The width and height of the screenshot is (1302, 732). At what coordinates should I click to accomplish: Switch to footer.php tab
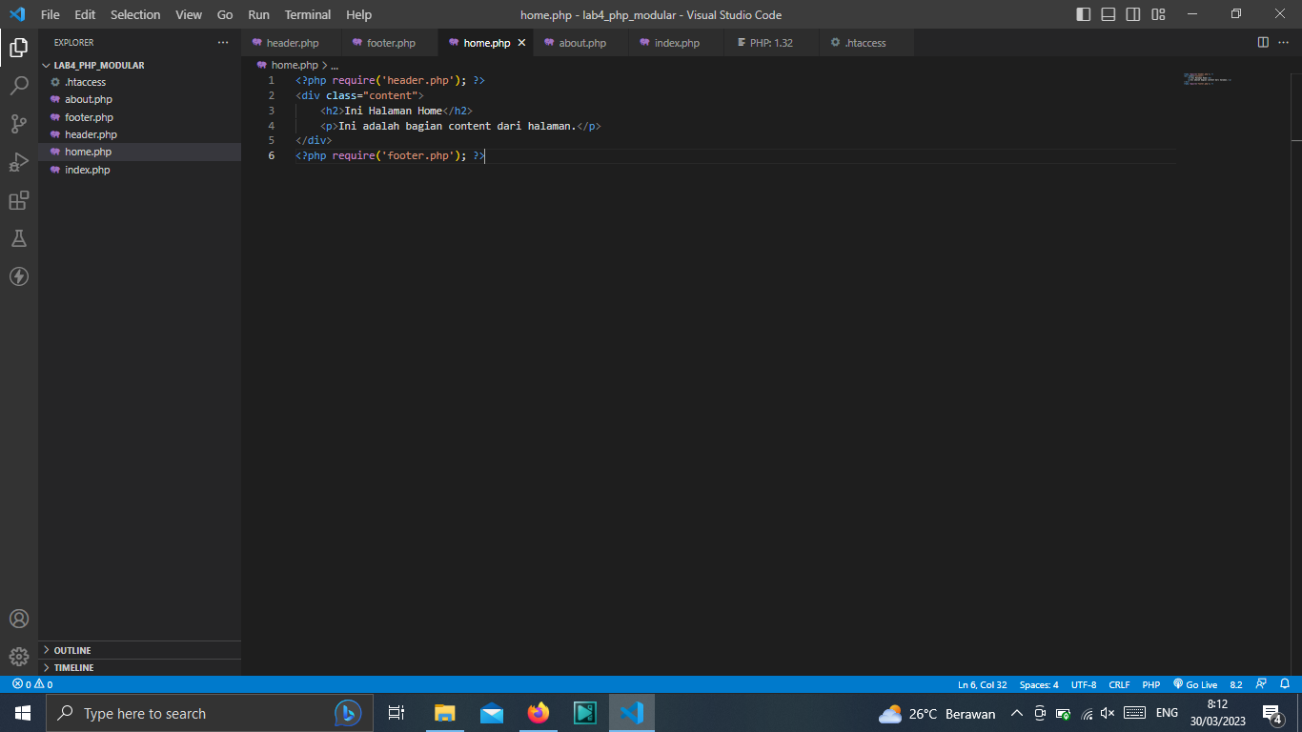coord(390,43)
